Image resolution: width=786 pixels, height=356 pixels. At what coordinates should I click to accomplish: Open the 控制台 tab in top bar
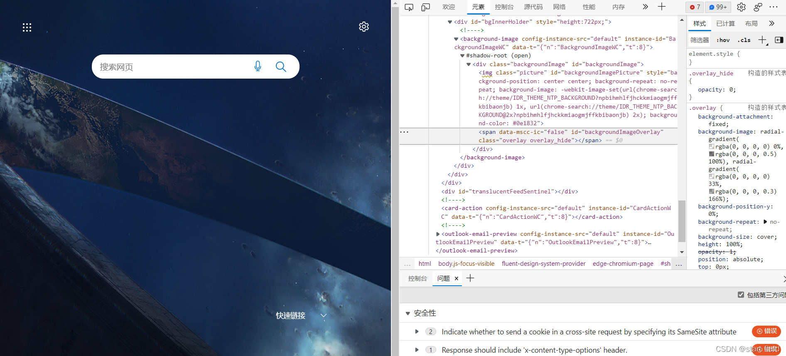click(x=504, y=7)
